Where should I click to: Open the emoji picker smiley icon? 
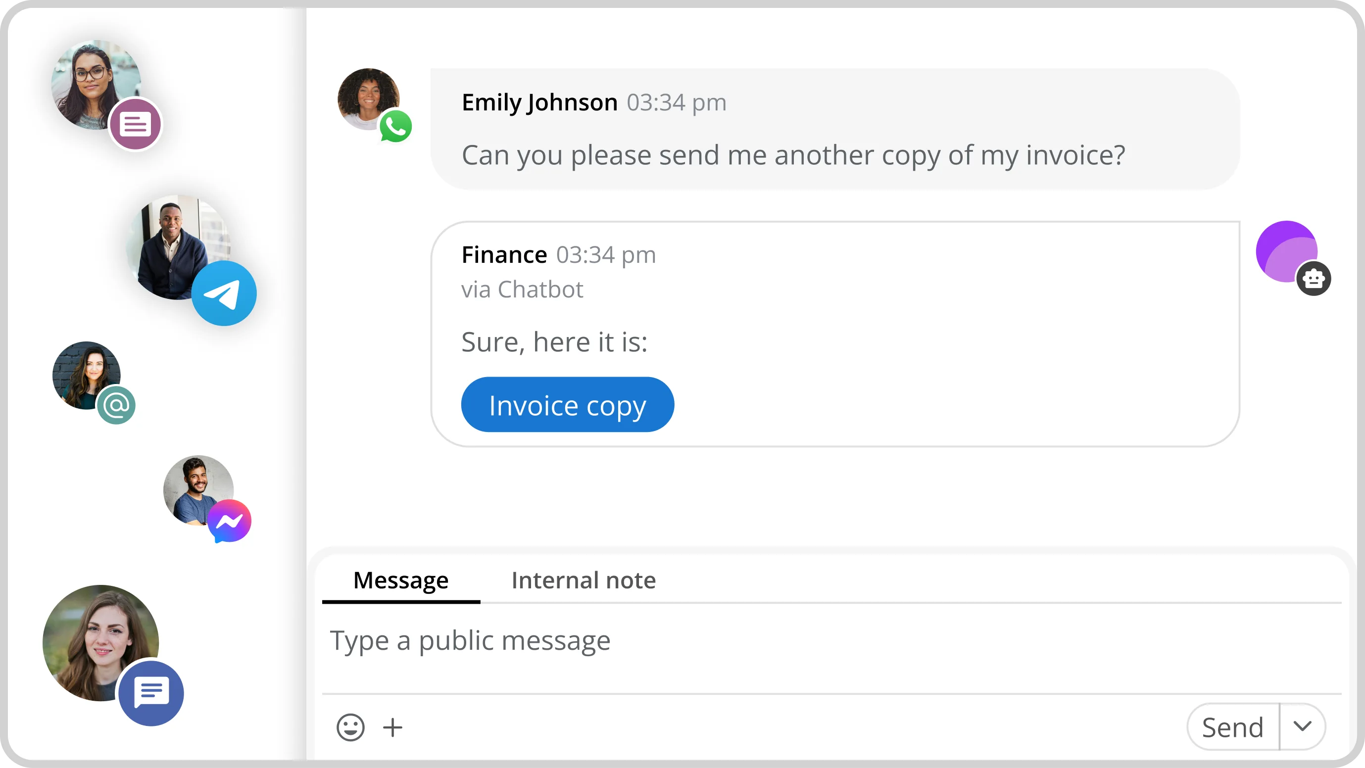350,728
